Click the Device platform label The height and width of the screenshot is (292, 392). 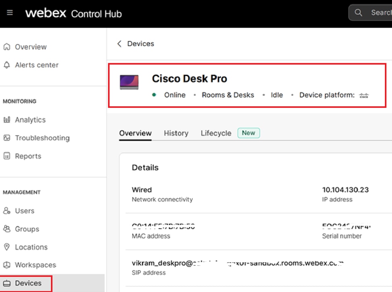[x=327, y=95]
